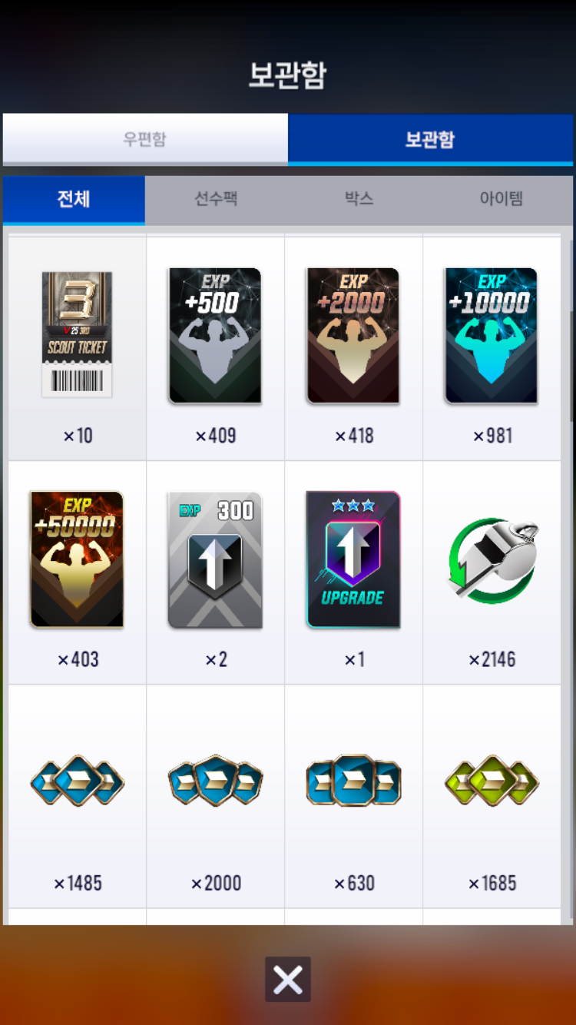Filter by 아이템 category
Viewport: 576px width, 1025px height.
point(502,200)
